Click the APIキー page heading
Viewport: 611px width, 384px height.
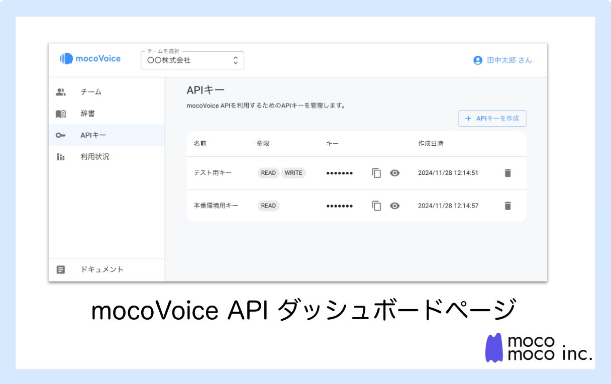[x=206, y=90]
